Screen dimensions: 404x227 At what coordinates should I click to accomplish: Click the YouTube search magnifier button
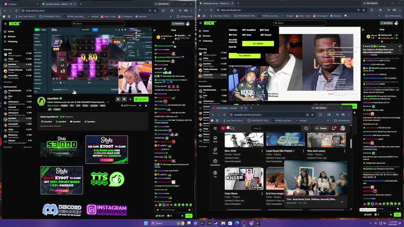tap(306, 128)
